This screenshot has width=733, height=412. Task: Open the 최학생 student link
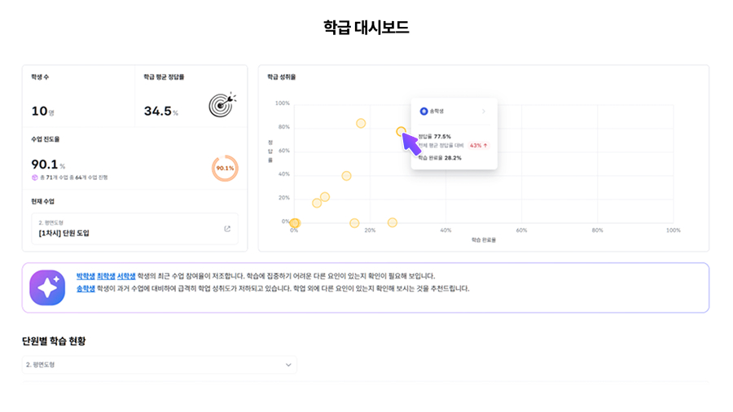pos(106,276)
